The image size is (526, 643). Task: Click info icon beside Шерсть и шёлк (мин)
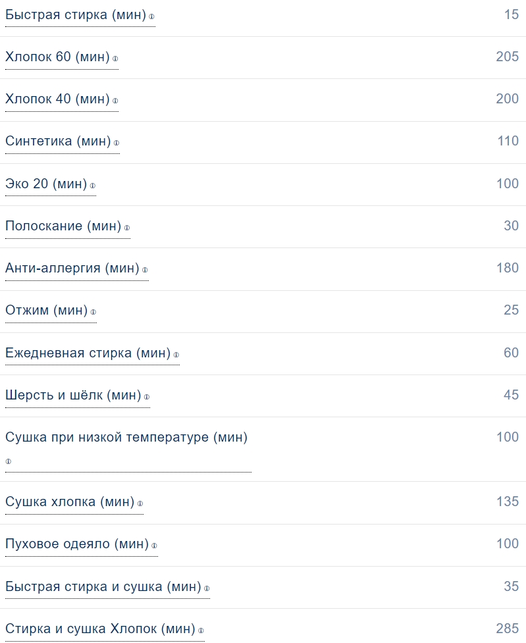[147, 397]
